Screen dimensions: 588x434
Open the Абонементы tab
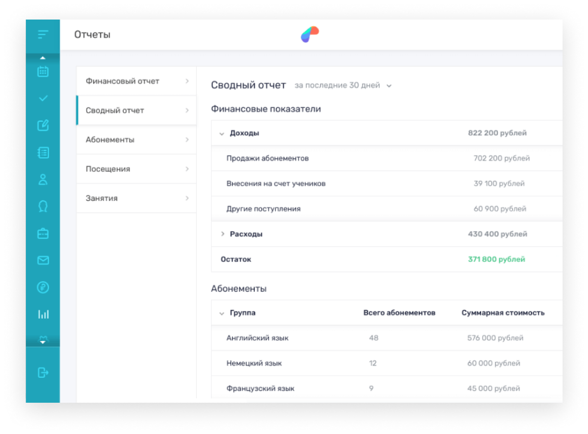click(136, 140)
